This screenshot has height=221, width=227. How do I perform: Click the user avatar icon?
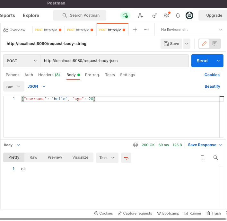coord(189,15)
